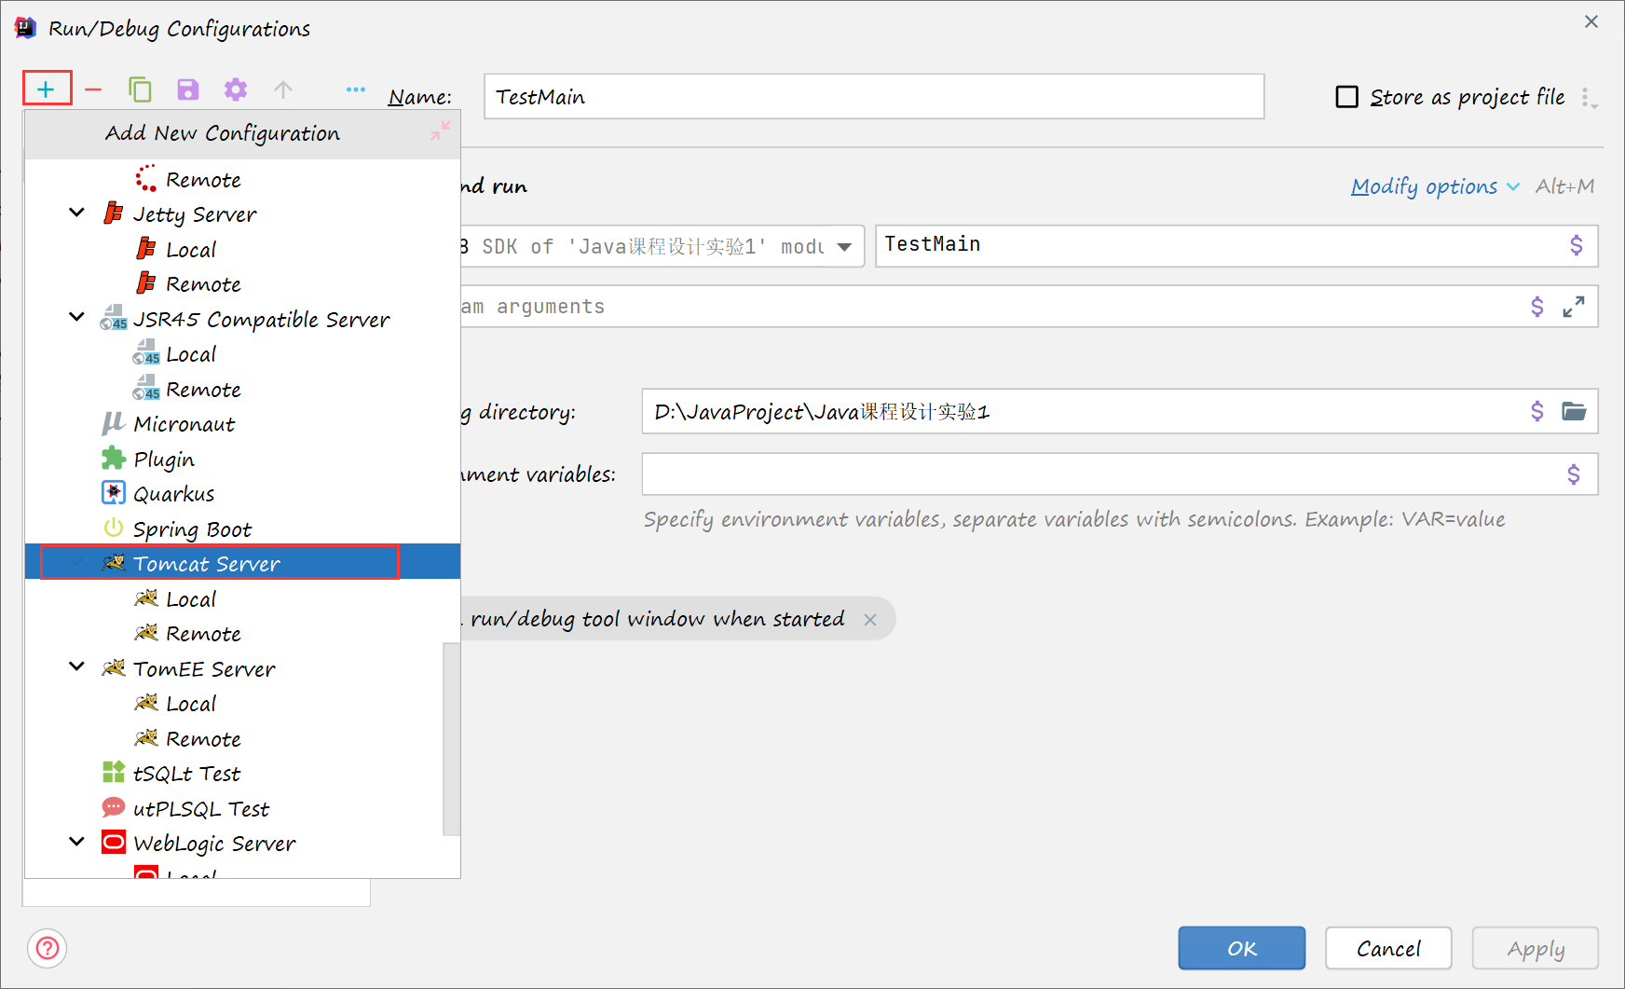Screen dimensions: 1625x989
Task: Move configuration up with arrow icon
Action: point(283,89)
